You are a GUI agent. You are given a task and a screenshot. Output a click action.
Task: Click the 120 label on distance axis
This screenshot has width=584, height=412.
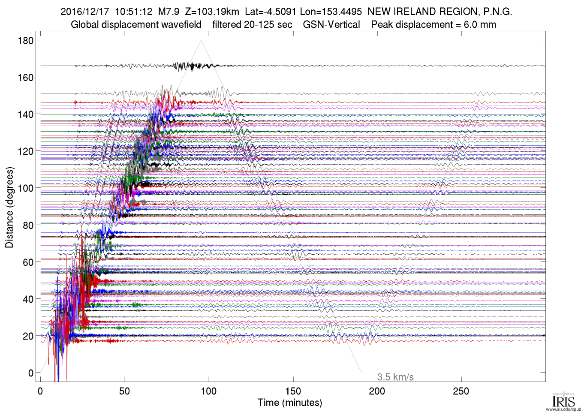coord(25,151)
